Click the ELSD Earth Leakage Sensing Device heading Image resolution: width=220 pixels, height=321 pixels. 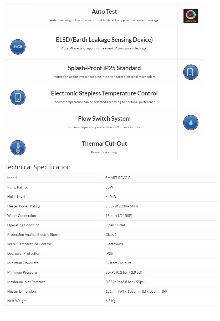pos(104,40)
